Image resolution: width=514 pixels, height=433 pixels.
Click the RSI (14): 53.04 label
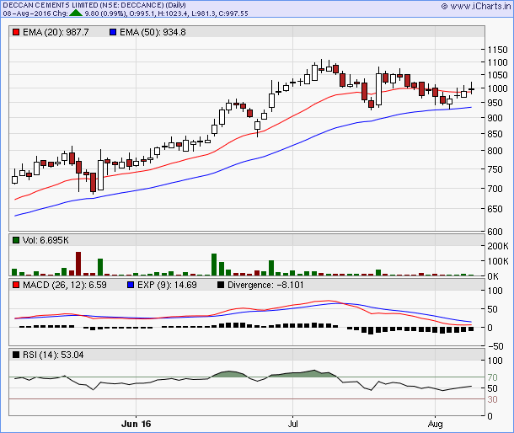(x=53, y=355)
